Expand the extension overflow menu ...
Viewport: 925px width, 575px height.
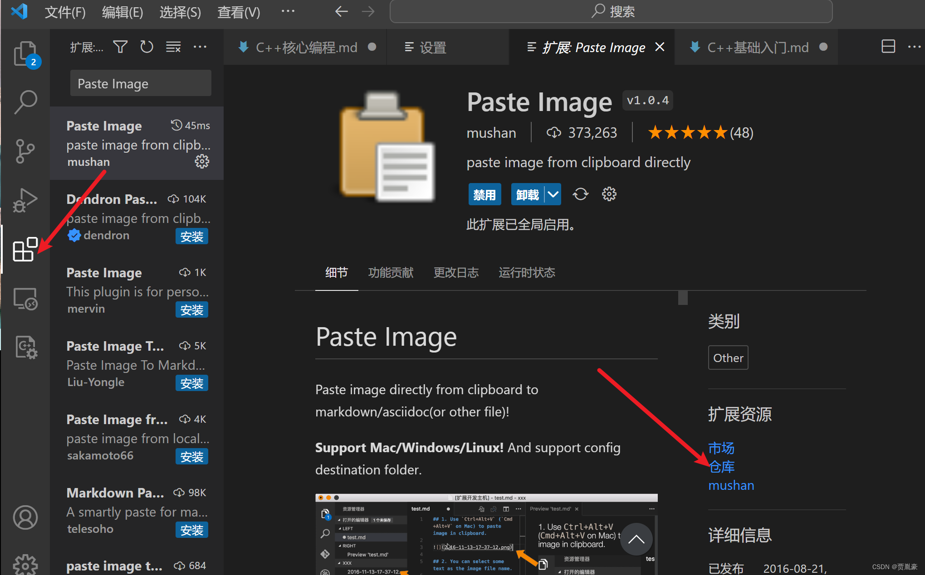point(201,47)
